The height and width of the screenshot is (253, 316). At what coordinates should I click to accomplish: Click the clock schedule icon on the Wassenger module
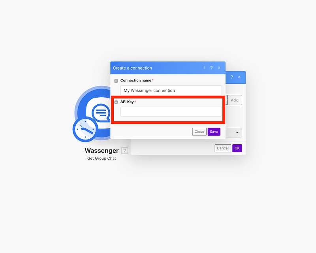[85, 129]
